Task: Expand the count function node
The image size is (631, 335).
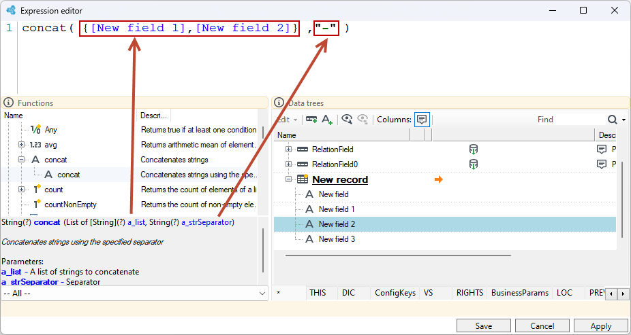Action: tap(21, 190)
